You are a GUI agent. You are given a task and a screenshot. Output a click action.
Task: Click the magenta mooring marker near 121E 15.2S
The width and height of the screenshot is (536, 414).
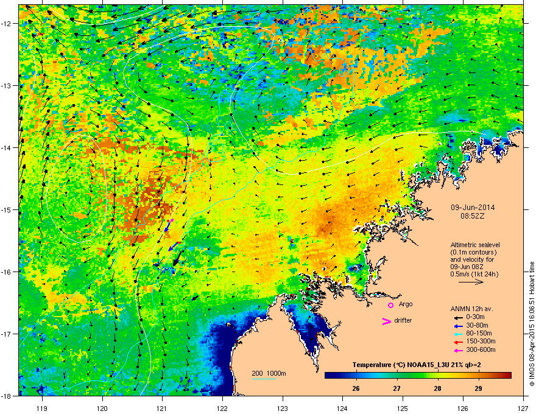point(171,221)
